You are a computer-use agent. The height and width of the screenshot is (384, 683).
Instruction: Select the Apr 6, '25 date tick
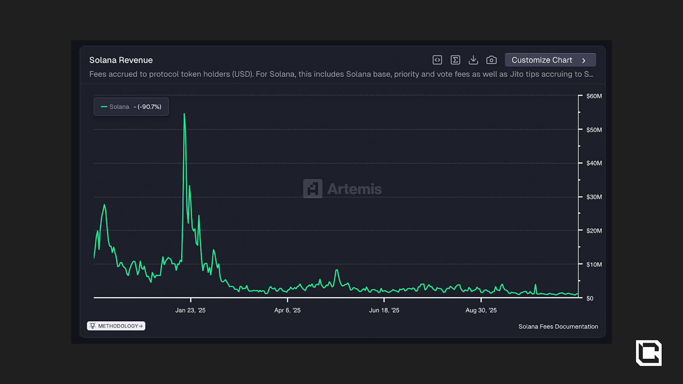click(x=287, y=310)
